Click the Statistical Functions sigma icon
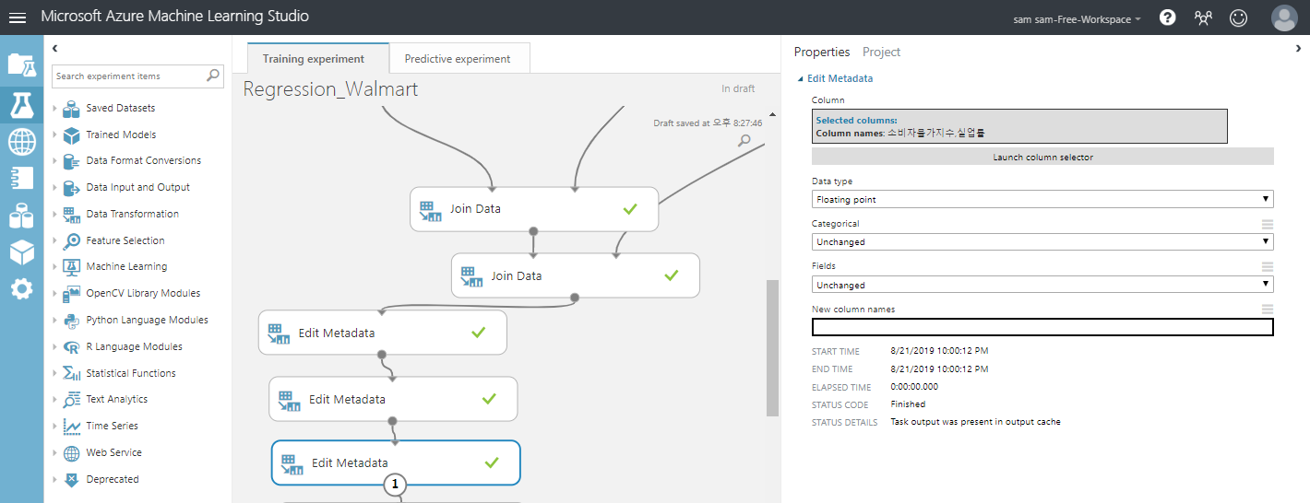 pos(71,373)
